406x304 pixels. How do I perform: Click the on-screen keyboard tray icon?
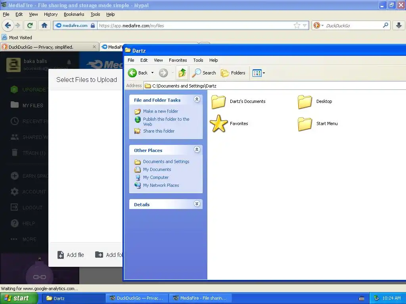pyautogui.click(x=362, y=298)
